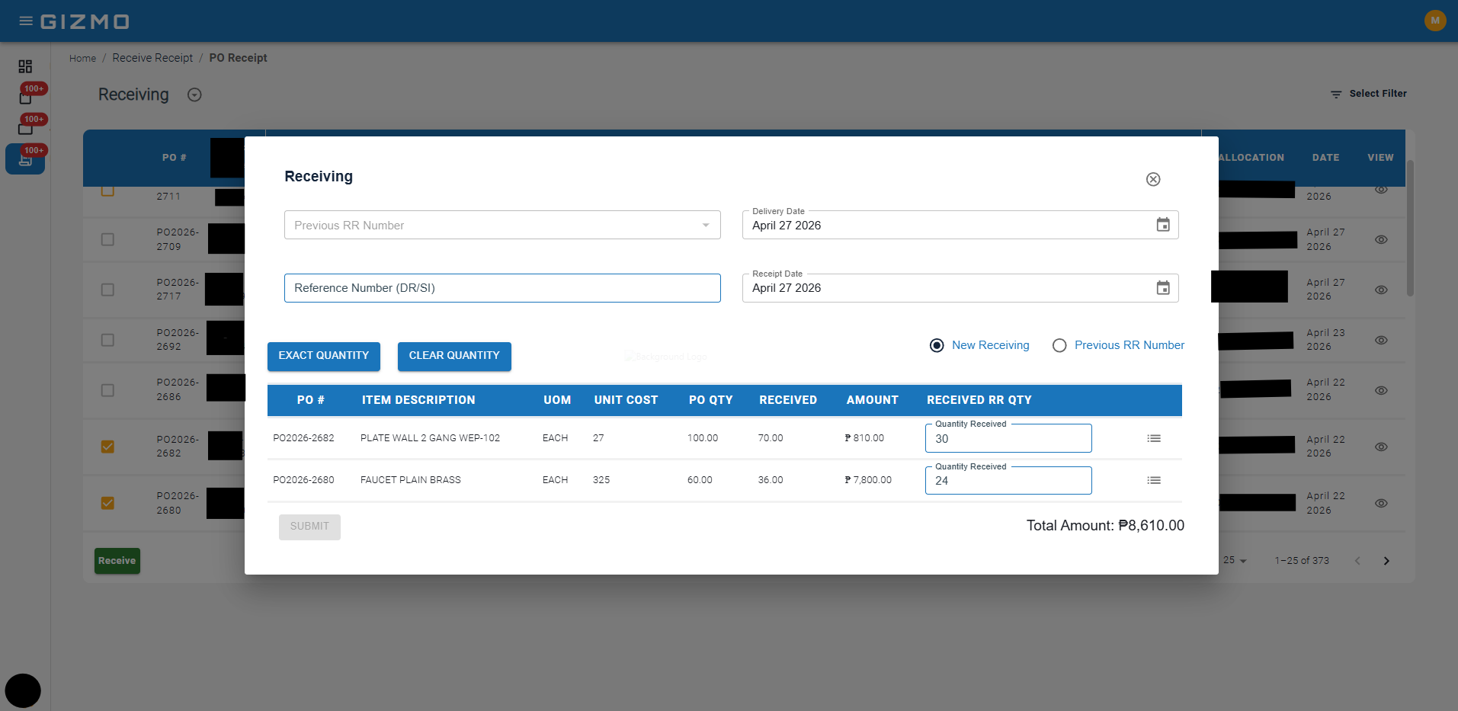Screen dimensions: 1458x711
Task: Go to next page of table
Action: click(x=1386, y=561)
